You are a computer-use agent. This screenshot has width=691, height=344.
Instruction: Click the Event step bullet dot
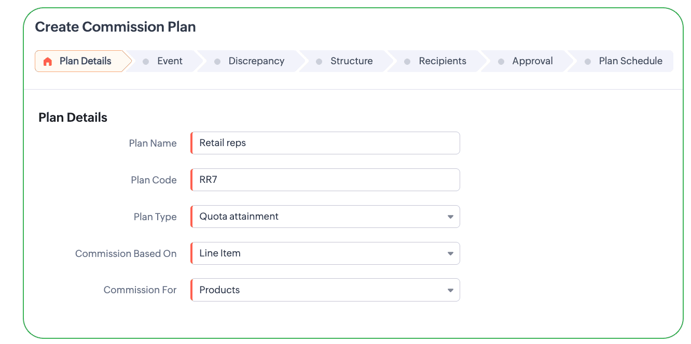[x=146, y=61]
